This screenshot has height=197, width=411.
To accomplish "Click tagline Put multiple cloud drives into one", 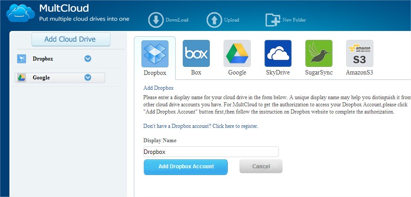I will (84, 19).
